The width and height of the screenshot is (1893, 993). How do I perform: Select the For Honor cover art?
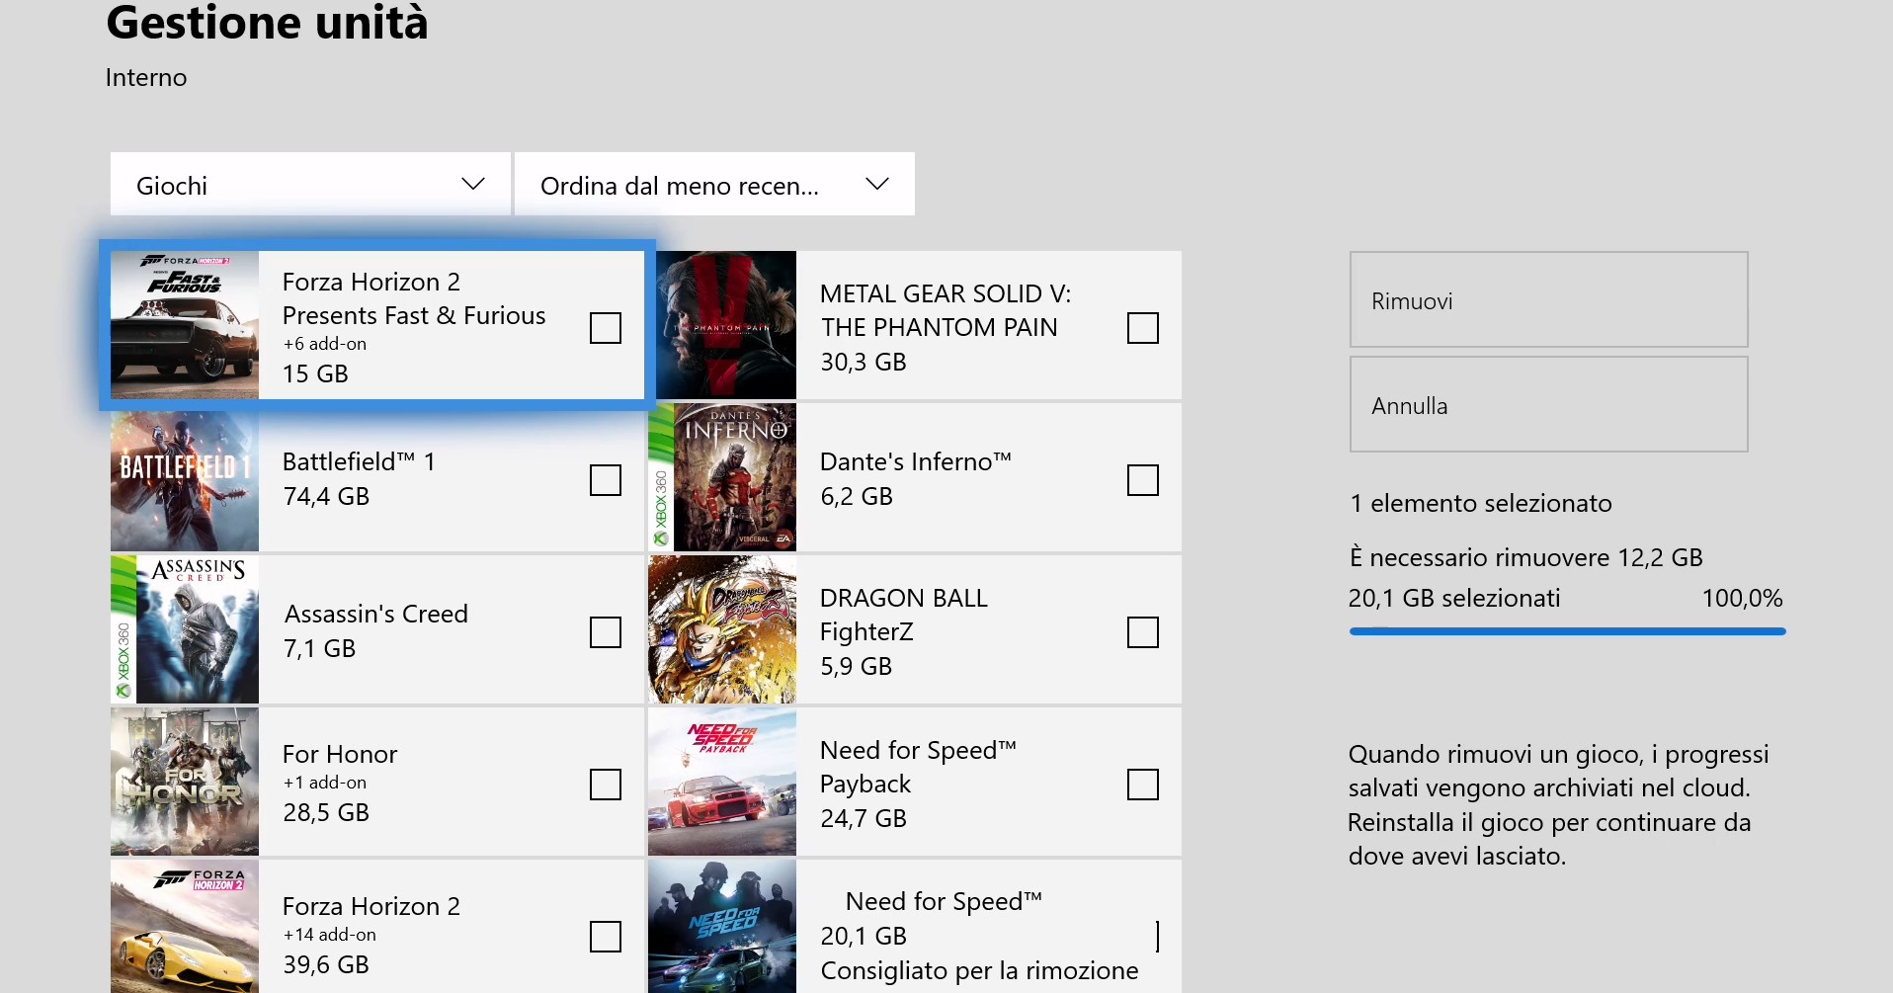click(x=185, y=782)
